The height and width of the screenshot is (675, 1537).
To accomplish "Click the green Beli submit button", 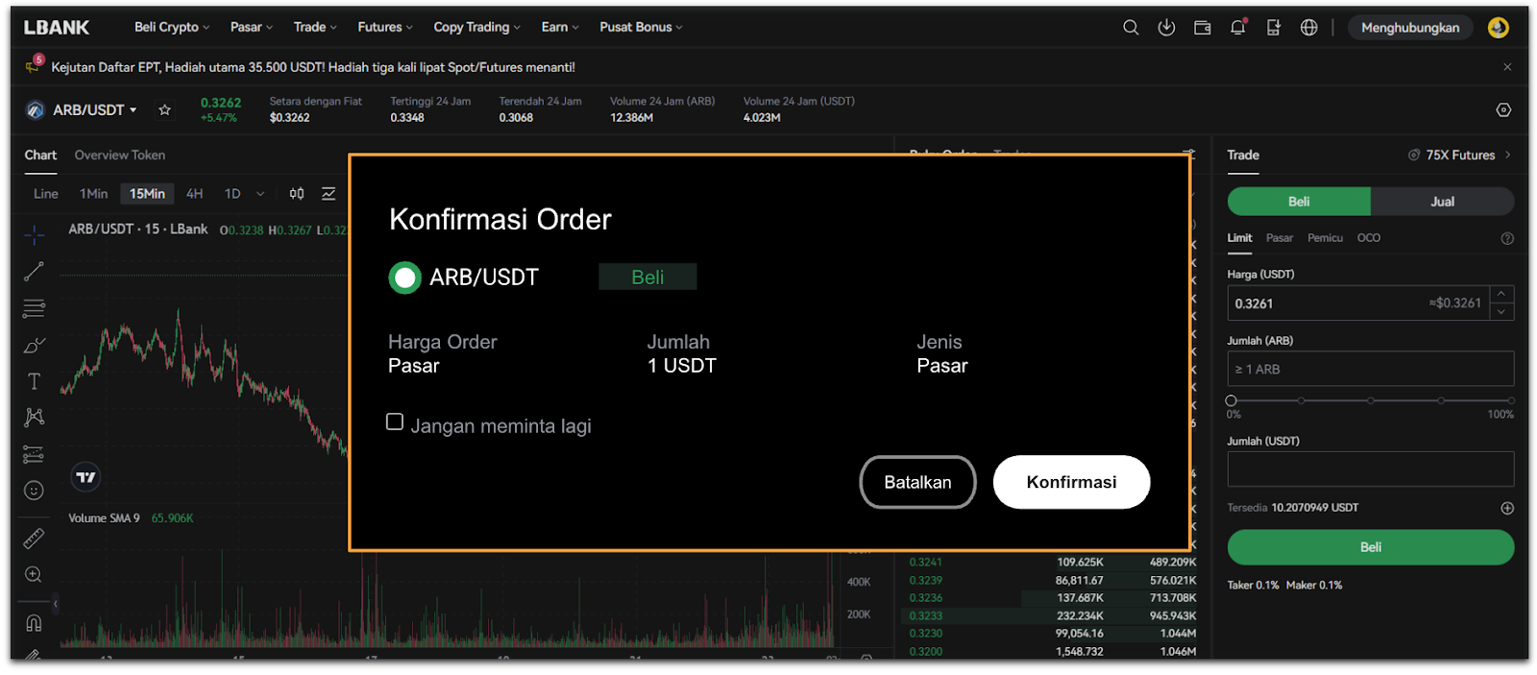I will [x=1371, y=547].
